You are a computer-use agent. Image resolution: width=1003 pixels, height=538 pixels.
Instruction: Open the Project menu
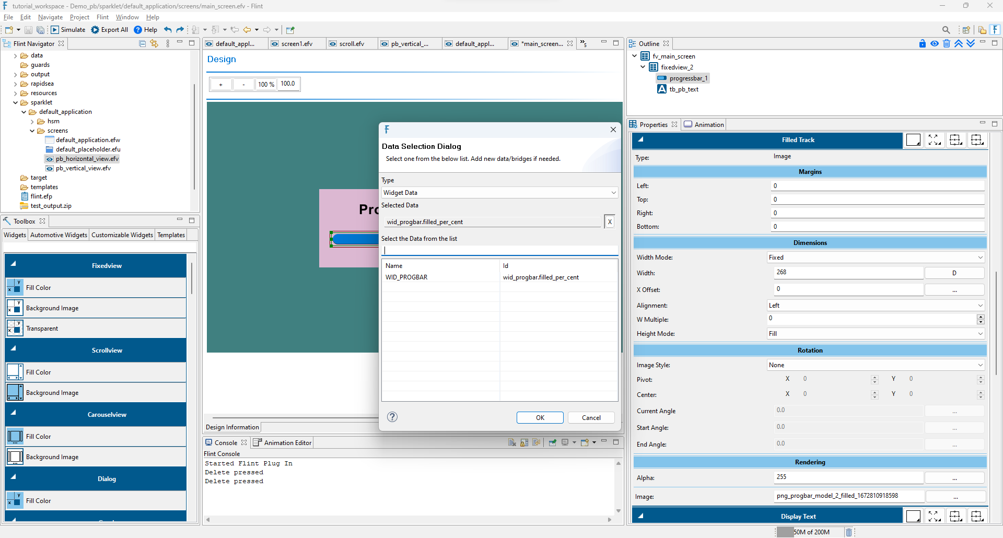(79, 17)
